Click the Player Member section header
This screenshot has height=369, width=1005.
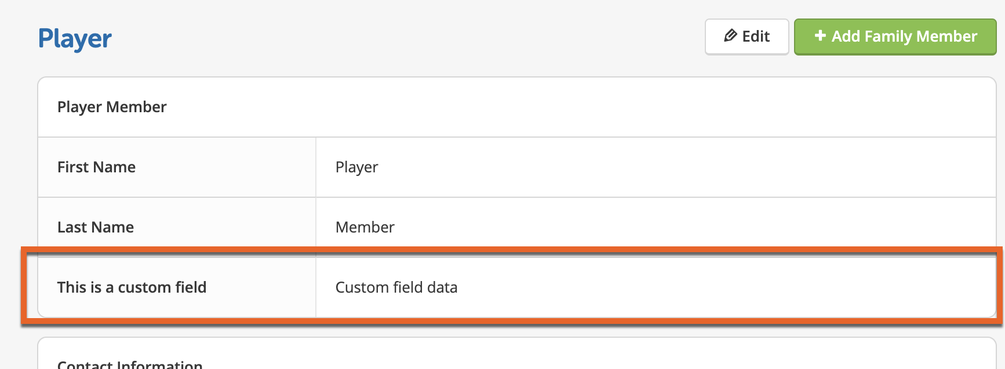[x=112, y=107]
